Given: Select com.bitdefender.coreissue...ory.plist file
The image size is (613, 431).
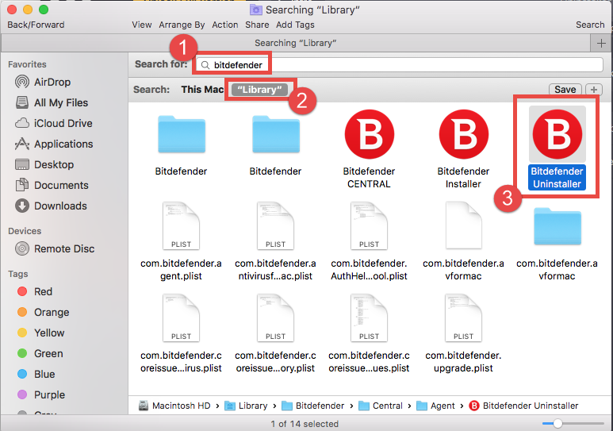Looking at the screenshot, I should 276,317.
